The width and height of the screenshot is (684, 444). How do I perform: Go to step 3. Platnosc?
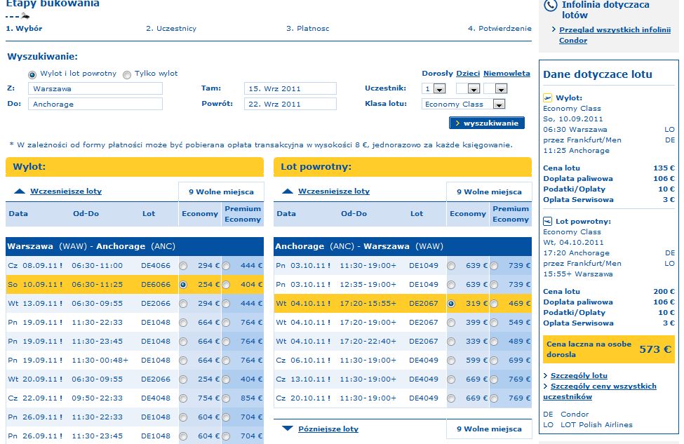point(307,28)
